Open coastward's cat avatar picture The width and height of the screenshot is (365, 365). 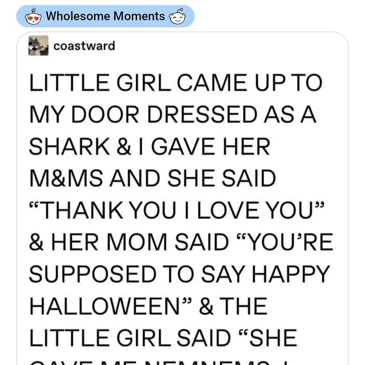coord(39,47)
